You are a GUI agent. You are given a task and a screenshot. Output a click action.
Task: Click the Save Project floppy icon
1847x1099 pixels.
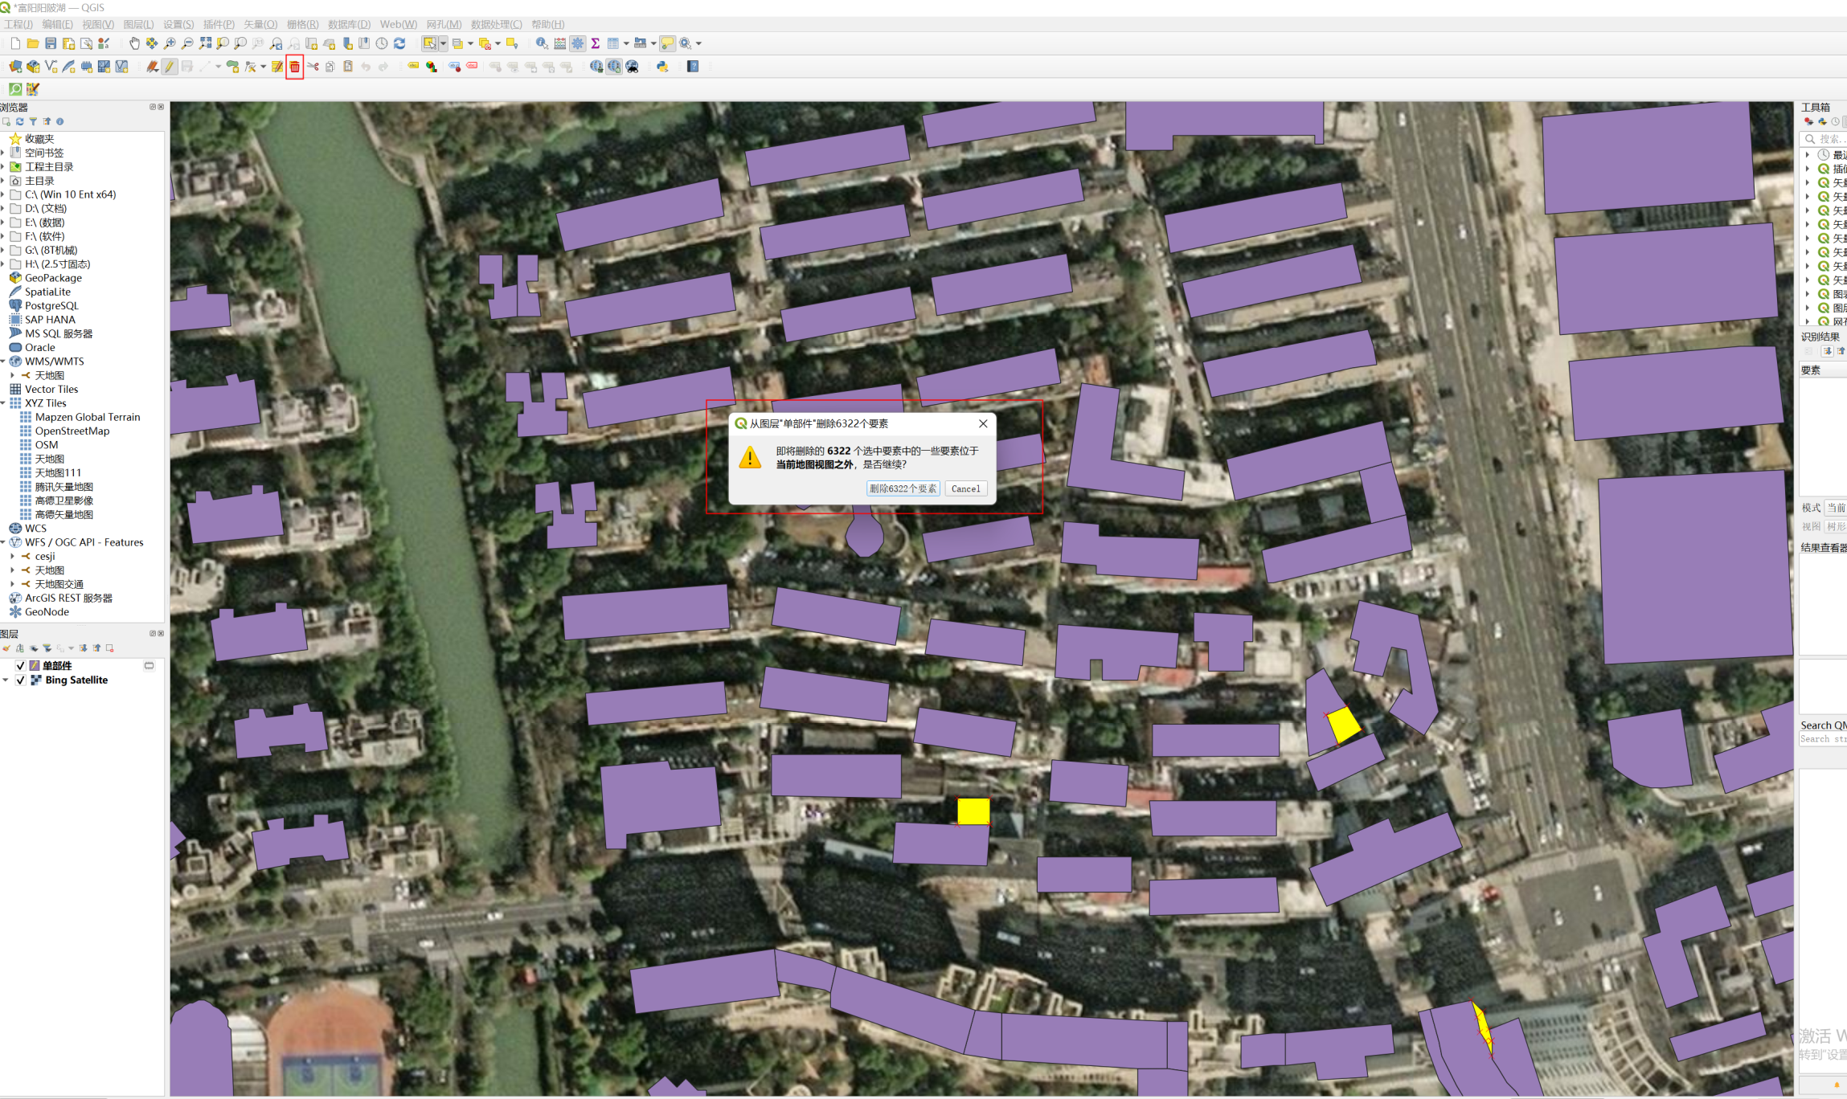(x=51, y=43)
